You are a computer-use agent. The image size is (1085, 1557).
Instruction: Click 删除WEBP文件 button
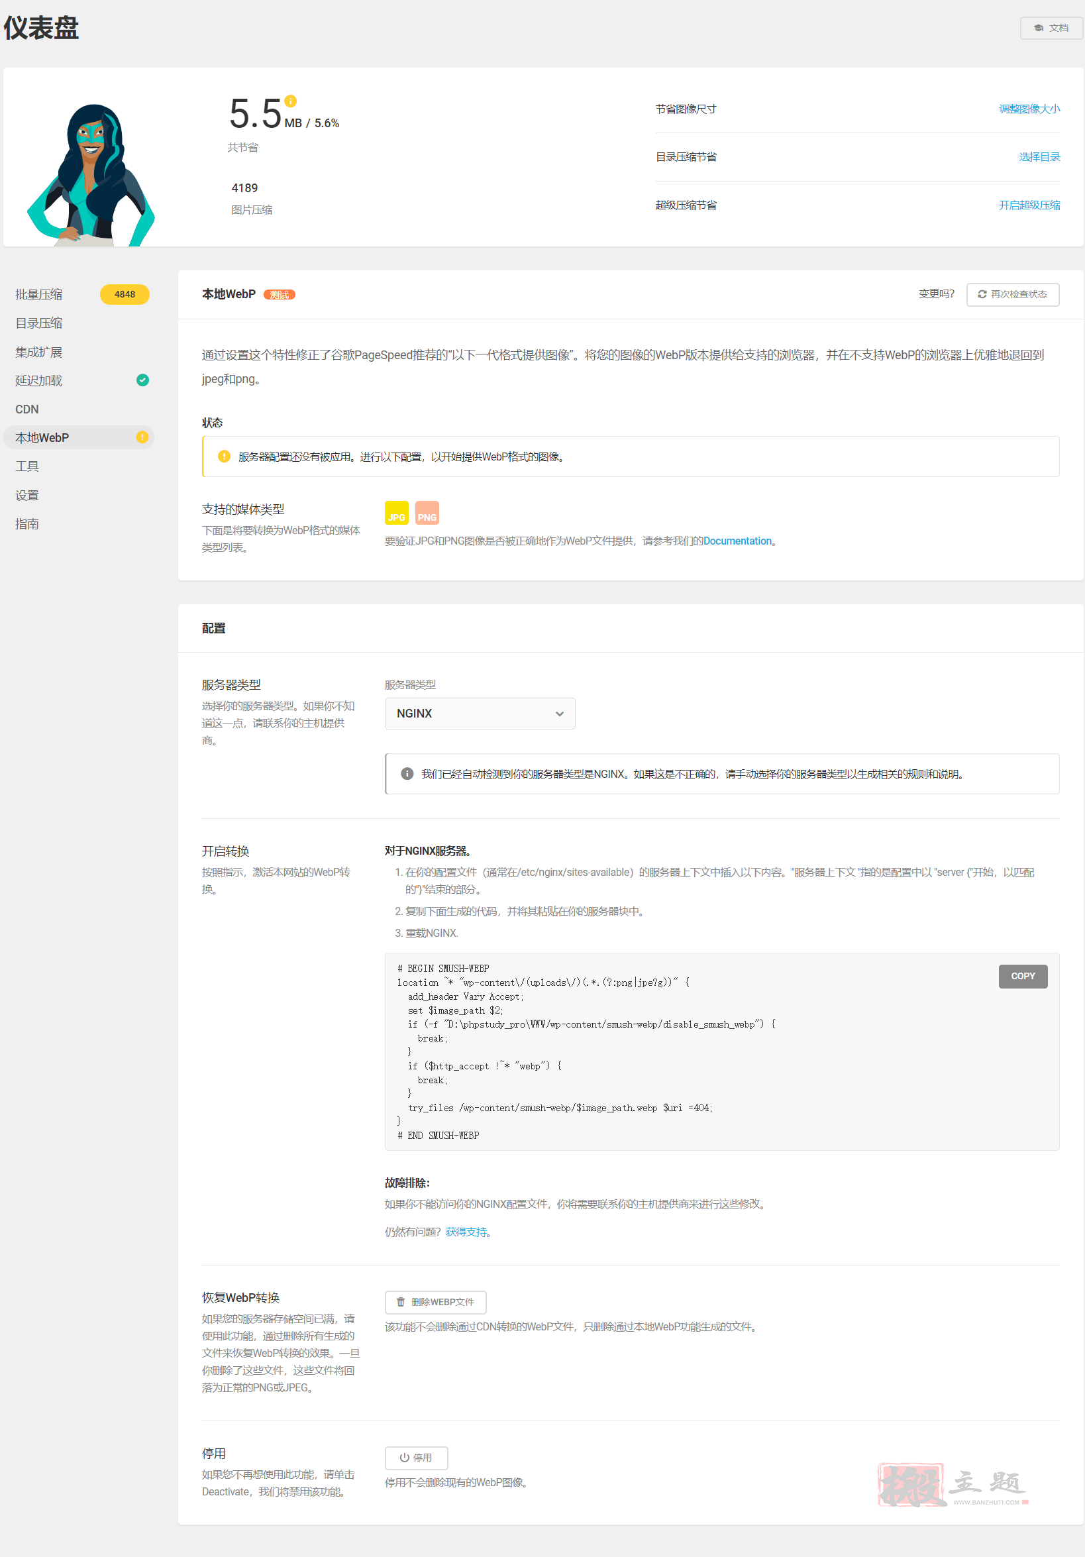pos(436,1302)
